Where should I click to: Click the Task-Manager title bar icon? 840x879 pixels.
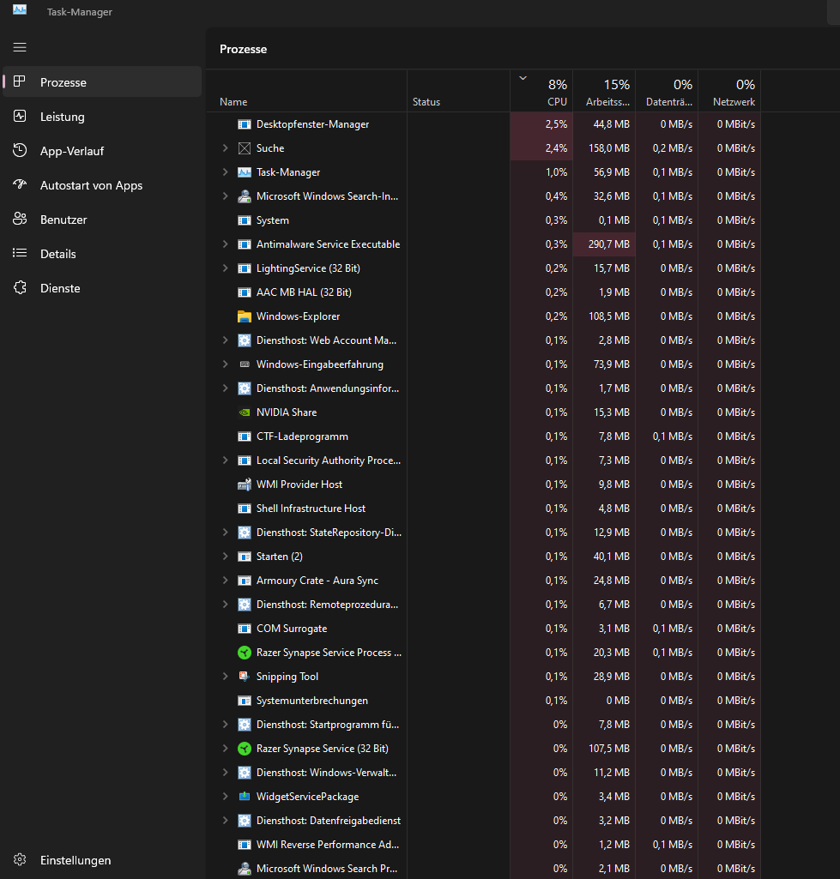[20, 9]
